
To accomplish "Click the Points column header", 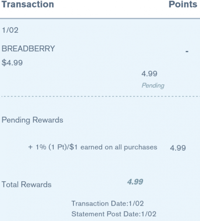I will (183, 4).
